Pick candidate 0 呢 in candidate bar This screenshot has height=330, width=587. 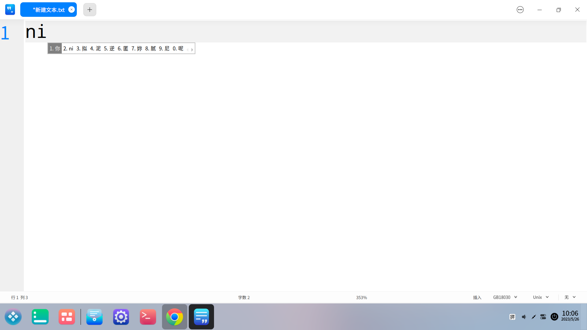pyautogui.click(x=178, y=49)
